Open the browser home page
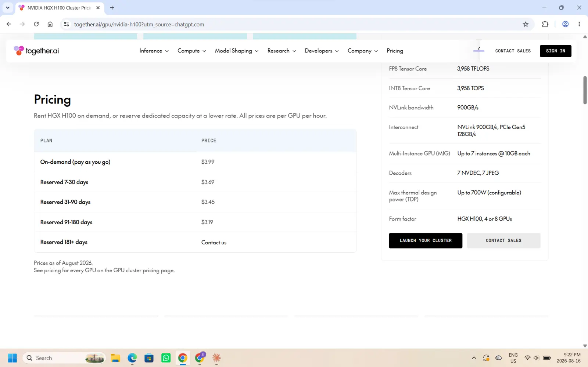 click(x=50, y=24)
